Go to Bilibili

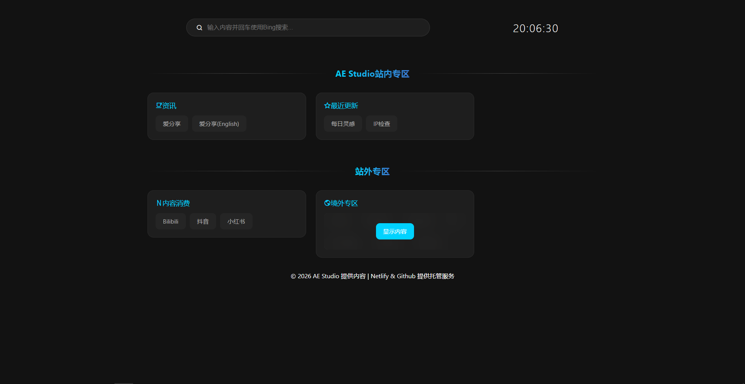point(170,222)
